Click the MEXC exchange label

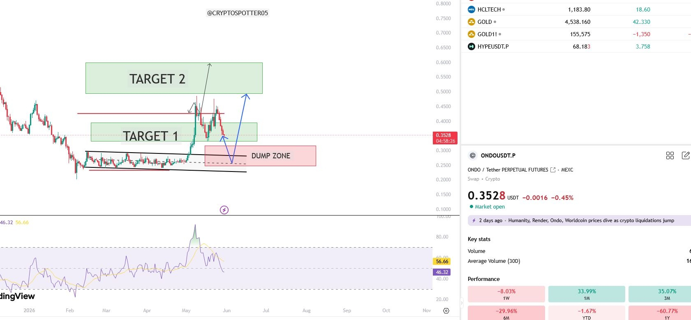point(567,169)
